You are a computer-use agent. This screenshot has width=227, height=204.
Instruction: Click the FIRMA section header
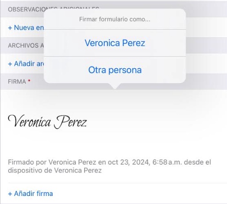click(17, 82)
